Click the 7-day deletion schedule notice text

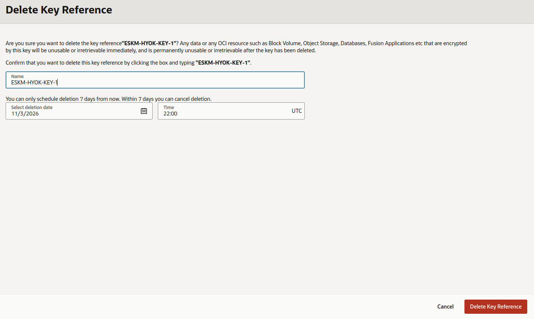pos(108,99)
